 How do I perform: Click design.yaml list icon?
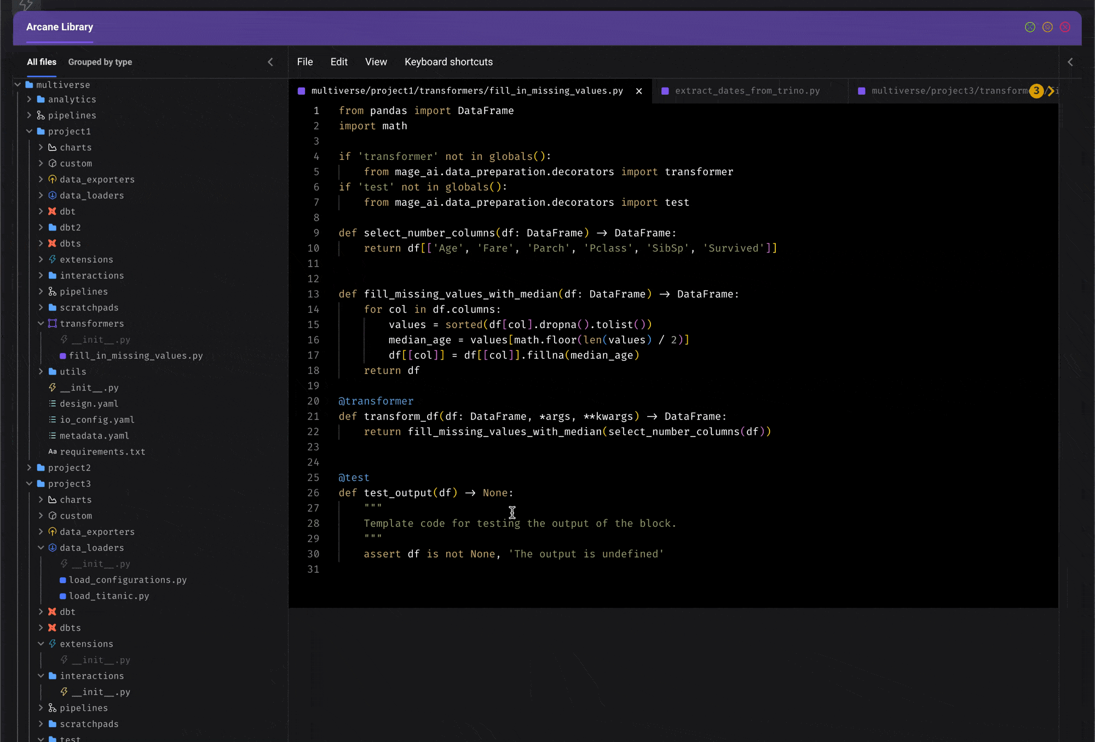click(x=53, y=404)
